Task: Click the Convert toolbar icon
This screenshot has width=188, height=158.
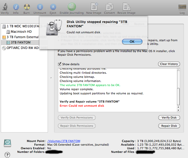Action: [x=109, y=7]
